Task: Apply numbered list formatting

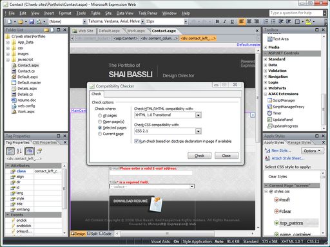Action: (x=266, y=21)
